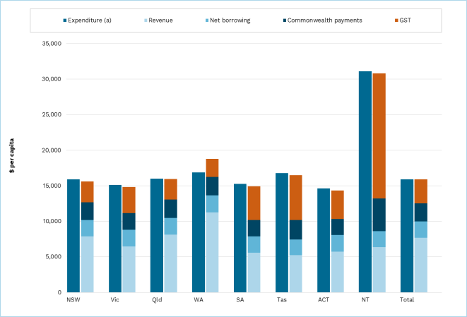The height and width of the screenshot is (317, 467).
Task: Click the Tas x-axis label
Action: coord(282,300)
